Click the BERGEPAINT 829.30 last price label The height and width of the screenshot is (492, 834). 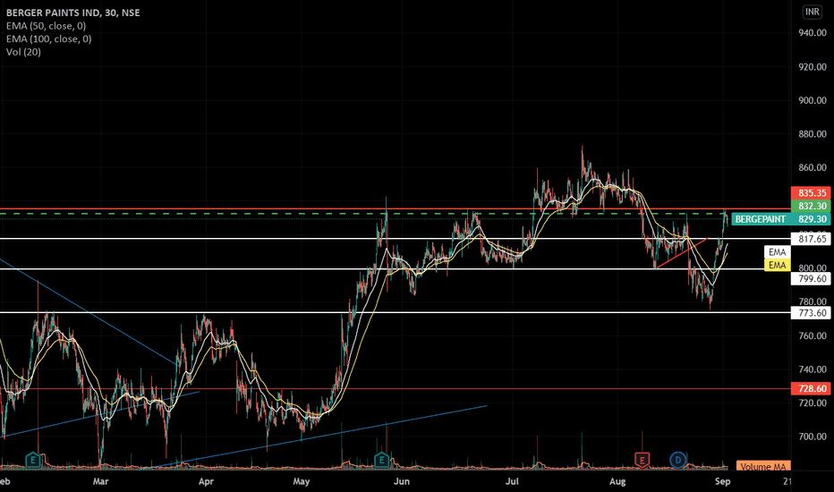[x=781, y=219]
